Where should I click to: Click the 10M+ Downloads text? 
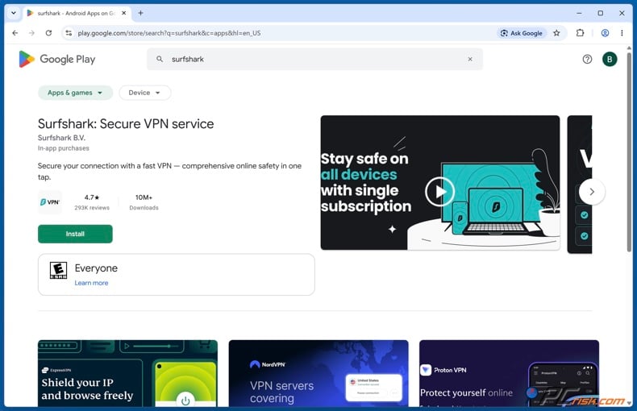coord(144,202)
